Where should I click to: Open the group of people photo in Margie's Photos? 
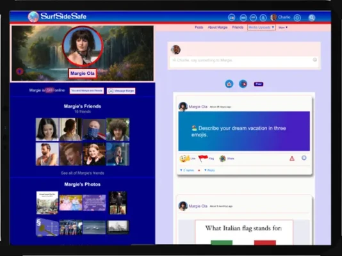pyautogui.click(x=70, y=227)
